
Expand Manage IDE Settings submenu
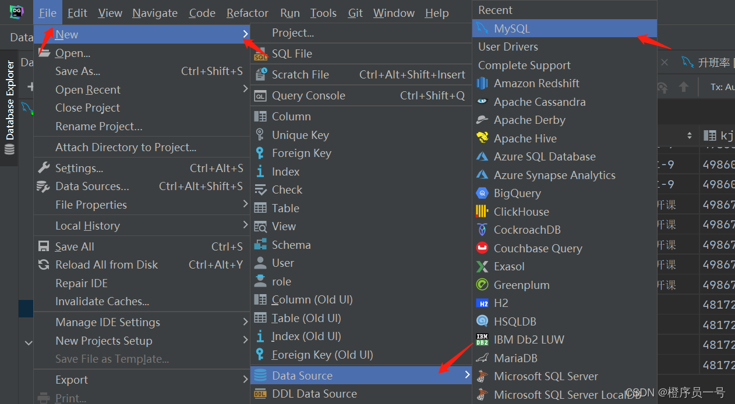point(142,322)
